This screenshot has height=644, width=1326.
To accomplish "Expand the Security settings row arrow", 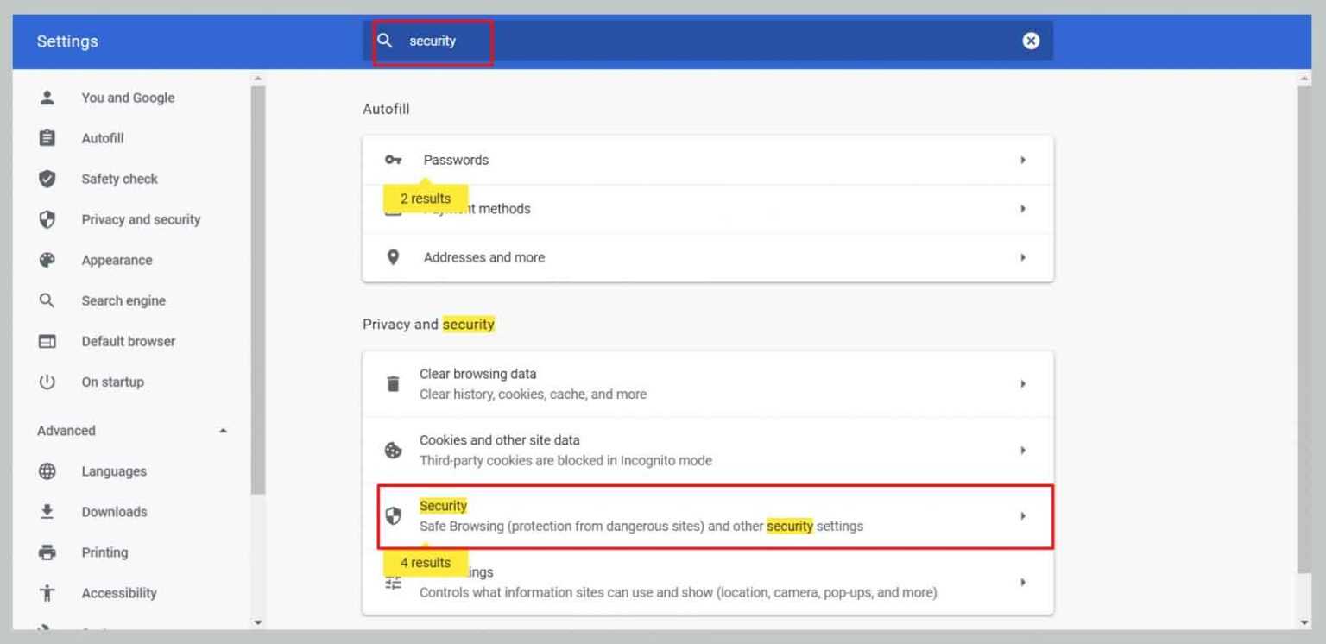I will click(1024, 515).
